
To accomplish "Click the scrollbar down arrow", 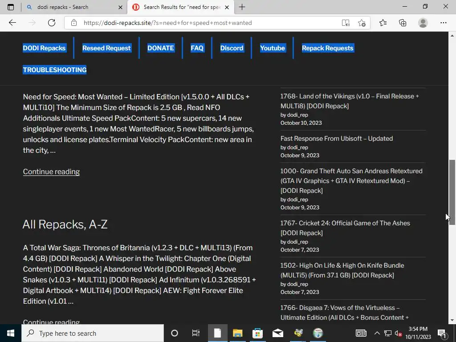I will coord(452,320).
